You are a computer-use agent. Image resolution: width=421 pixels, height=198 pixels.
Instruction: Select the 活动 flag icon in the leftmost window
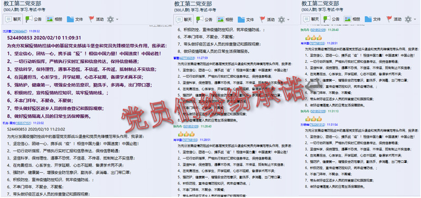(x=91, y=19)
